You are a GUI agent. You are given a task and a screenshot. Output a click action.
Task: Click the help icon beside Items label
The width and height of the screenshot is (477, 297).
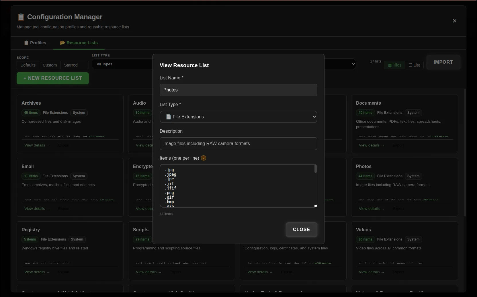(204, 158)
